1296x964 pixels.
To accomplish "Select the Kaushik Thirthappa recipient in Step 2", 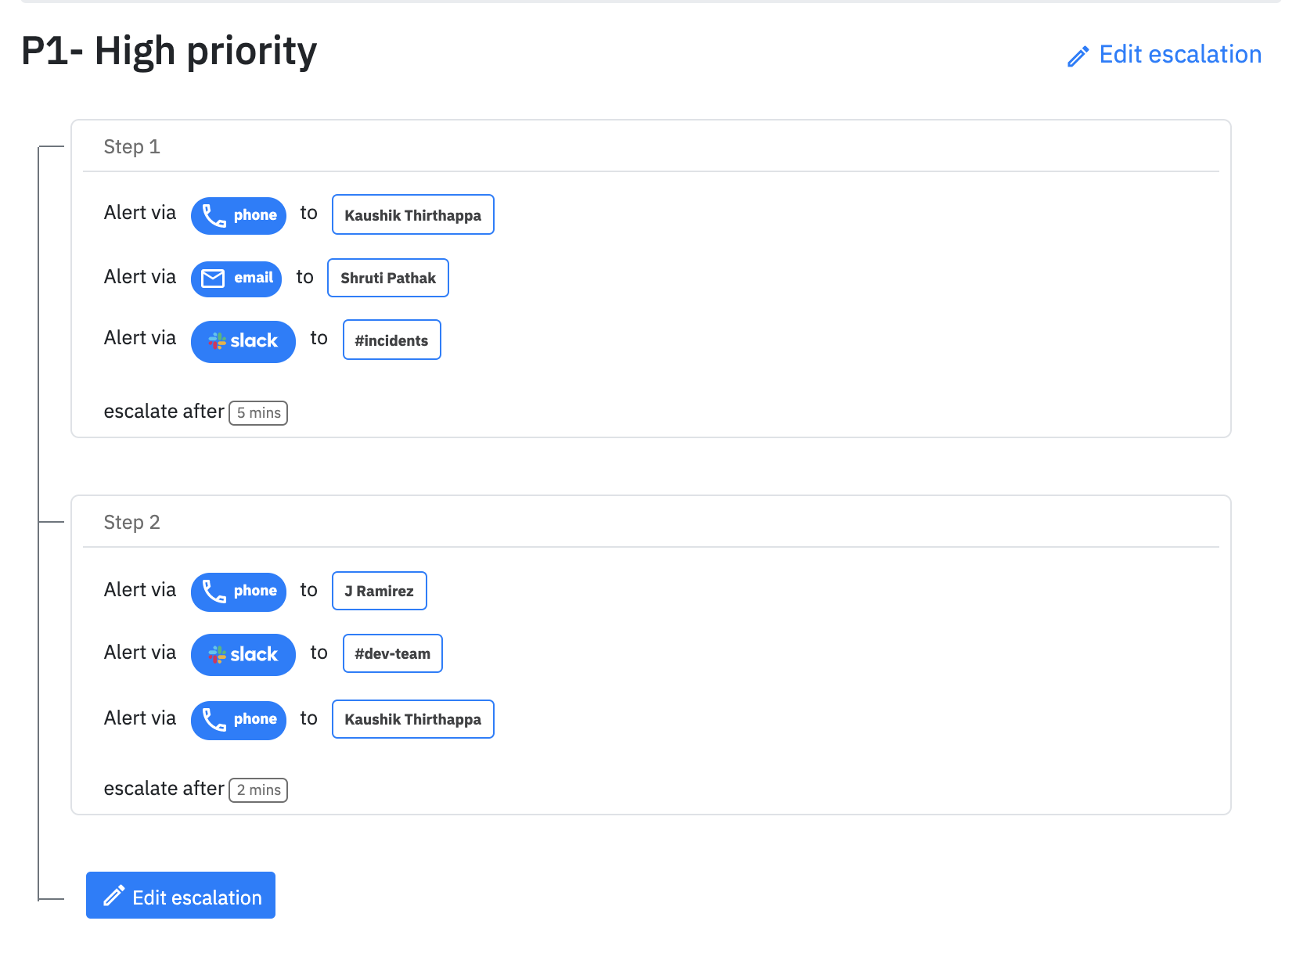I will click(x=413, y=719).
